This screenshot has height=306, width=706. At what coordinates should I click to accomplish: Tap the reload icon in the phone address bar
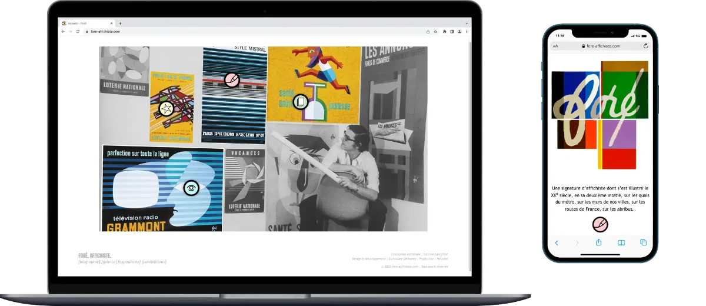(645, 45)
